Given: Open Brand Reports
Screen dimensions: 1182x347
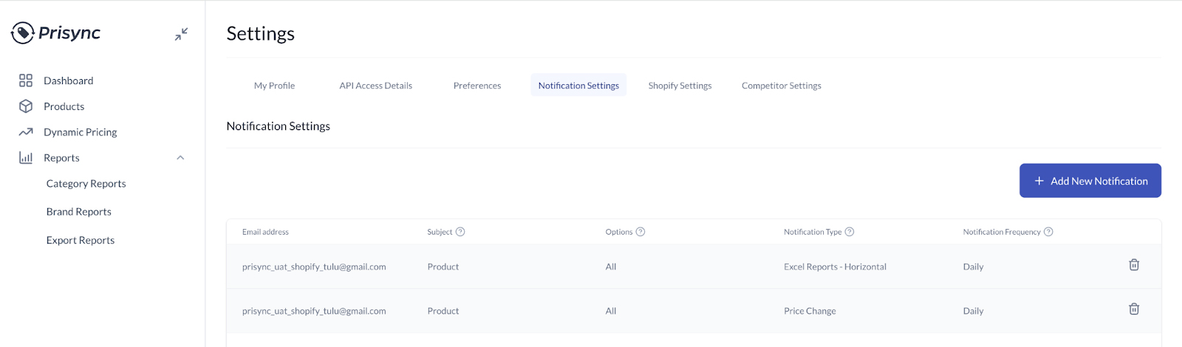Looking at the screenshot, I should [78, 212].
